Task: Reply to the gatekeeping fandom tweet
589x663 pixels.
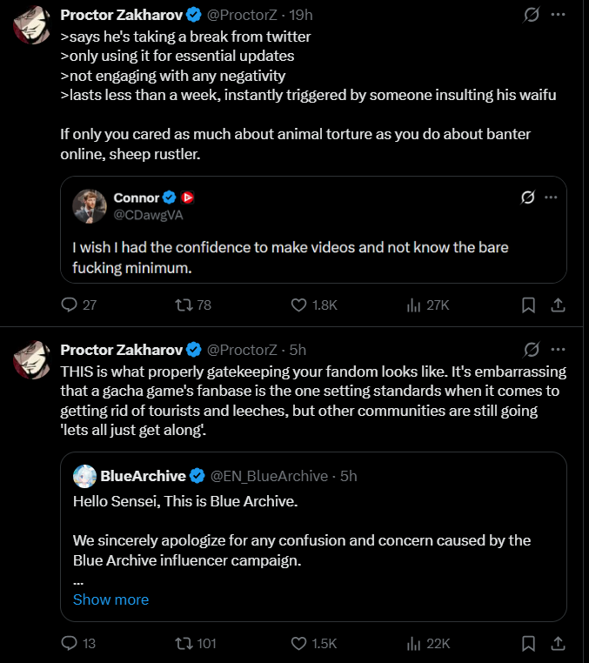Action: tap(70, 644)
